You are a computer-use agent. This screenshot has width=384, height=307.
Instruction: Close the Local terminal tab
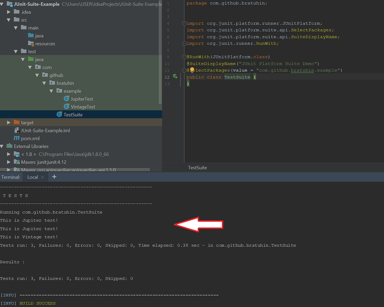[43, 177]
